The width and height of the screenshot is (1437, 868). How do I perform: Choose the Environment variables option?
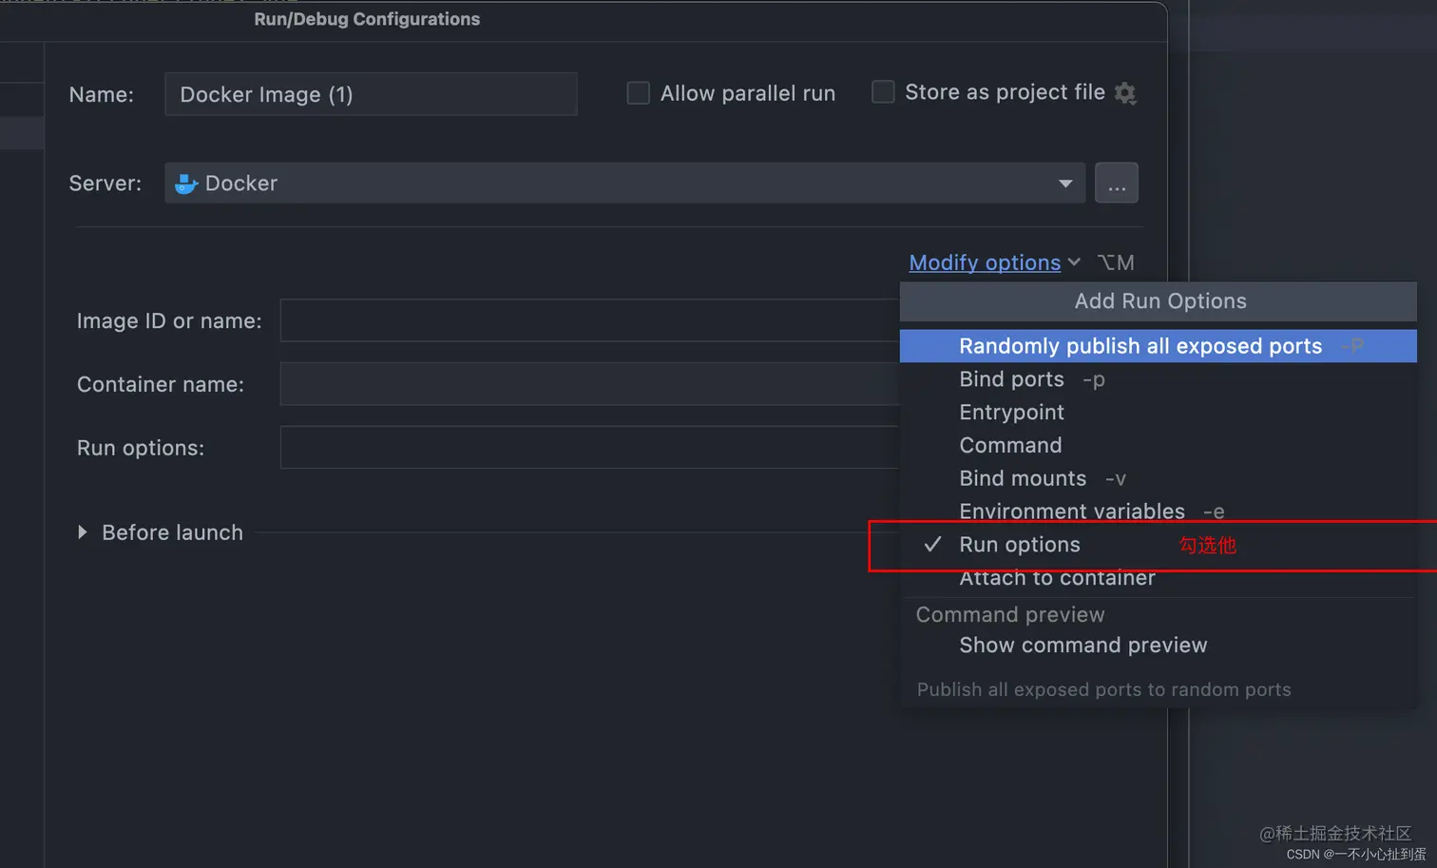(1158, 511)
